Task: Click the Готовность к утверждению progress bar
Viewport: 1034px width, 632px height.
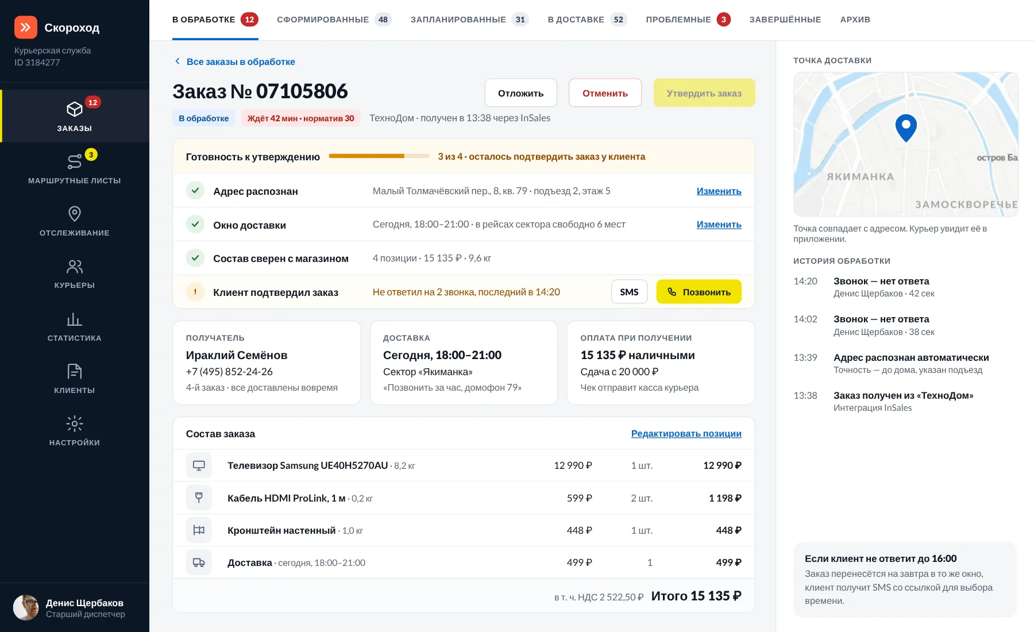Action: coord(379,156)
